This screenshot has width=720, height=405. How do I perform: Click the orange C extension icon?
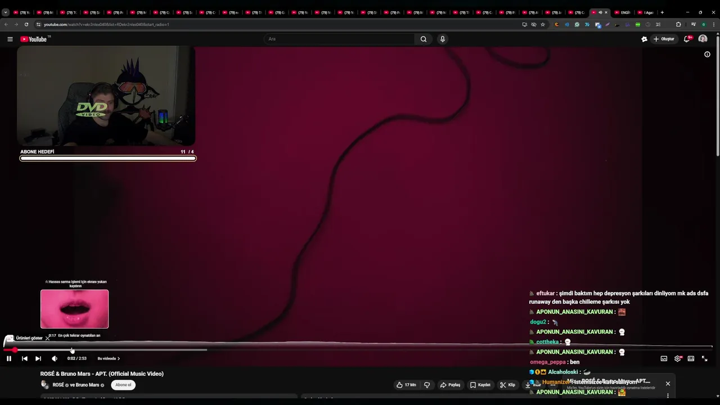tap(556, 24)
